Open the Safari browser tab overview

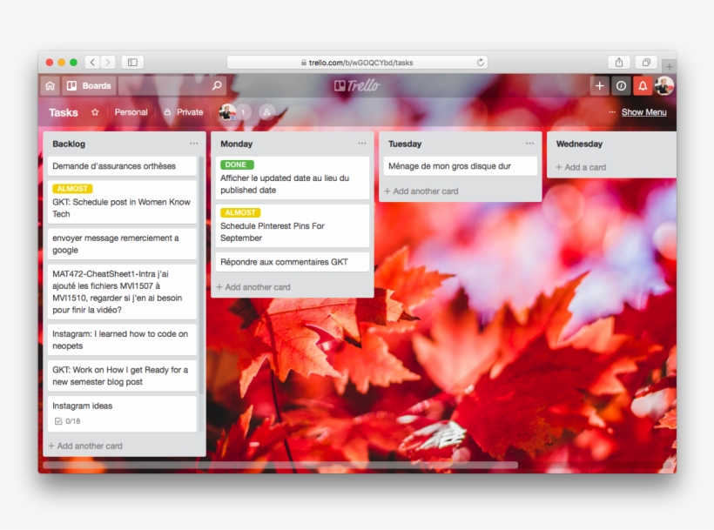[645, 62]
